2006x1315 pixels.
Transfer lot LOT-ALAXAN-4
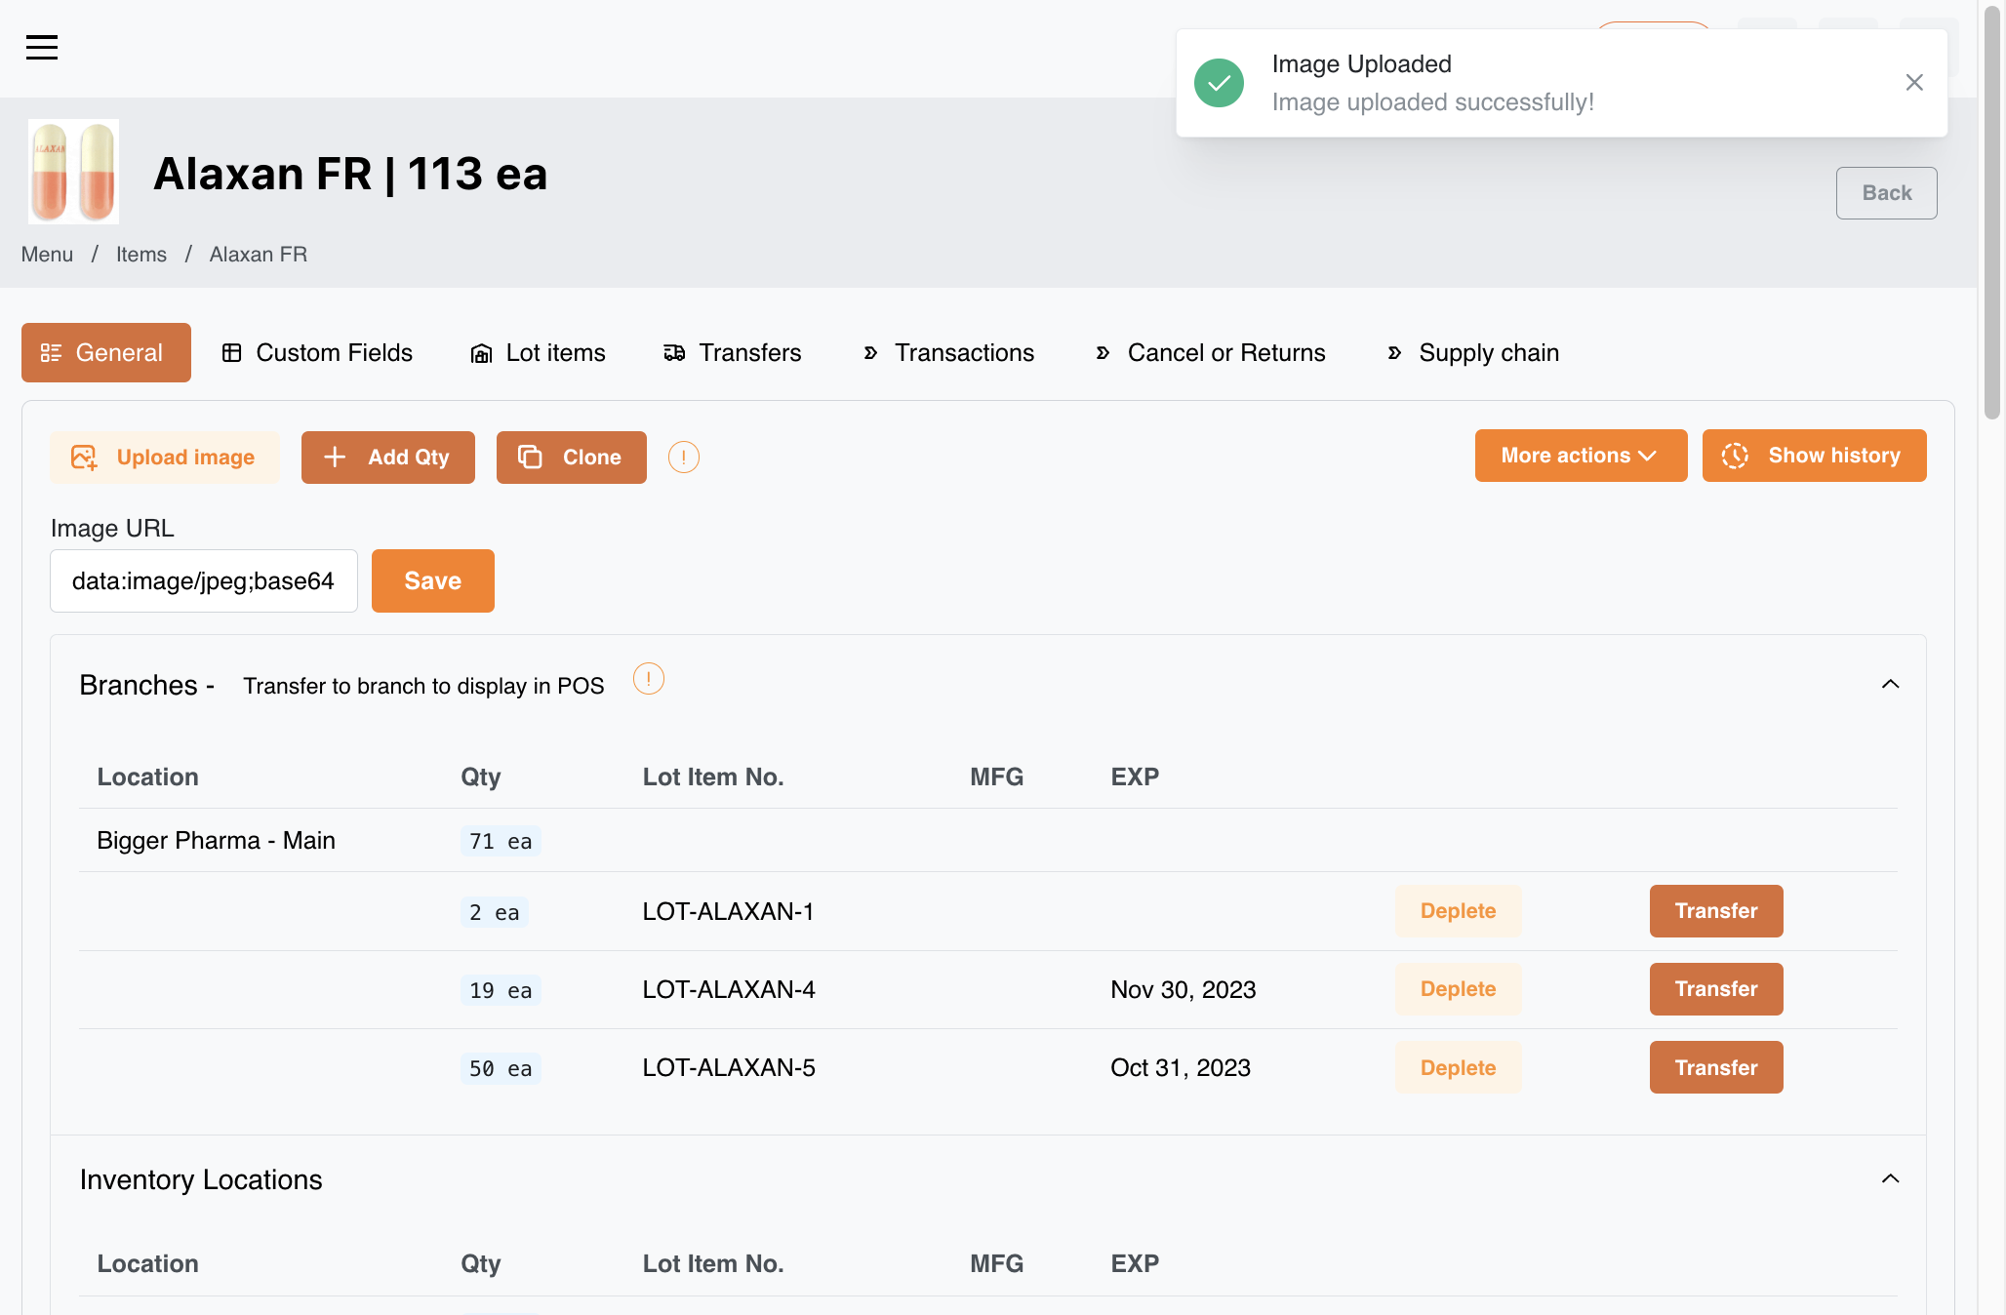pos(1716,989)
